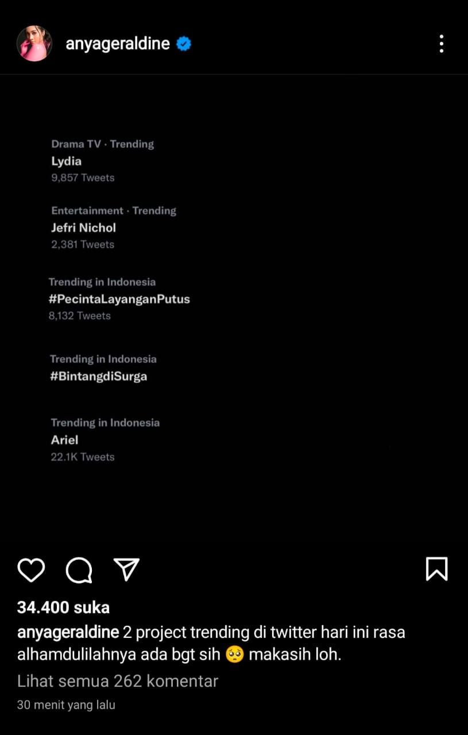Click the blue verified badge
This screenshot has width=468, height=735.
(x=184, y=44)
